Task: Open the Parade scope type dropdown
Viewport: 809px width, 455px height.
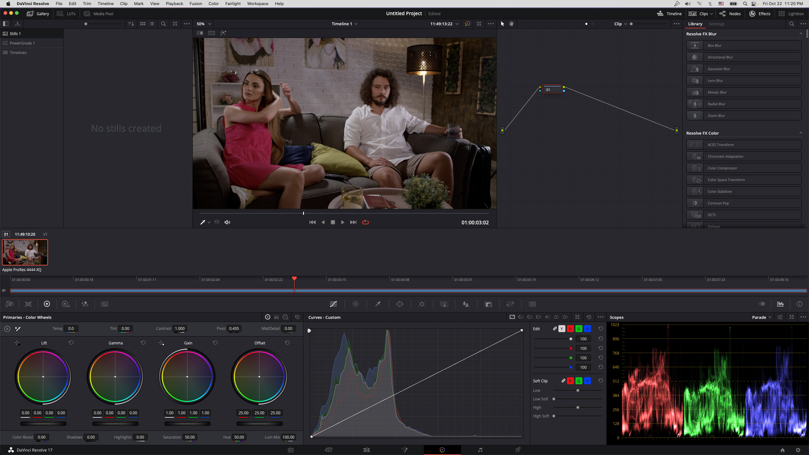Action: [762, 317]
